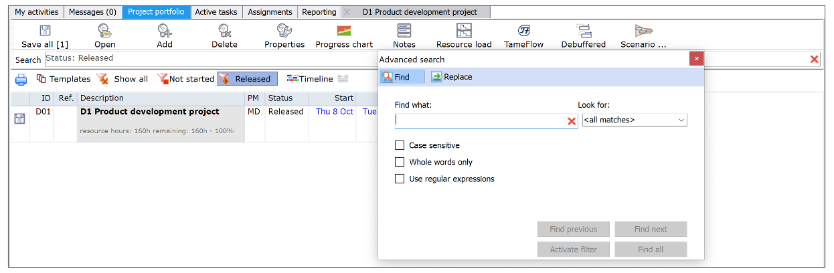The height and width of the screenshot is (273, 834).
Task: Enable Whole words only checkbox
Action: [400, 162]
